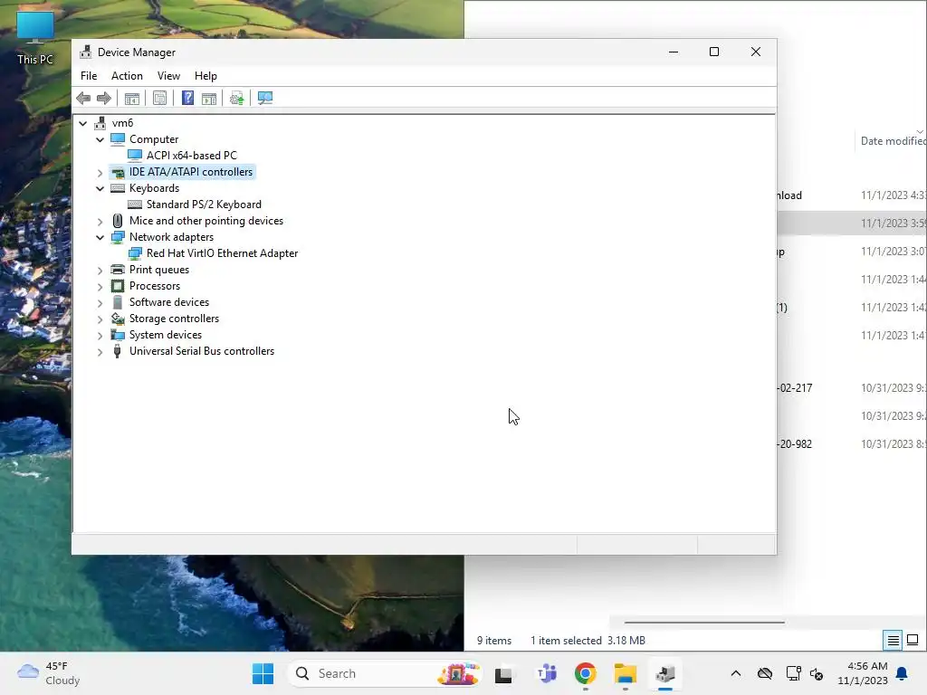
Task: Show hidden system tray icons
Action: pyautogui.click(x=735, y=673)
